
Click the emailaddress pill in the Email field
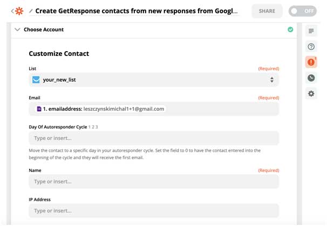tap(100, 109)
